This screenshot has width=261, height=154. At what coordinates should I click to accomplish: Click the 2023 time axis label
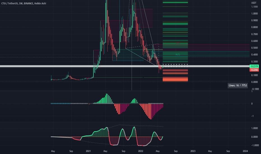(193, 151)
